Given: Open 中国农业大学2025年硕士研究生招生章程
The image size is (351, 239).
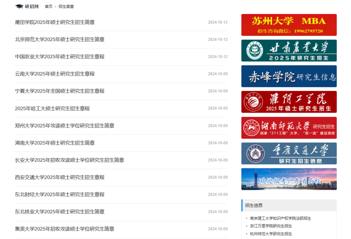Looking at the screenshot, I should point(60,57).
